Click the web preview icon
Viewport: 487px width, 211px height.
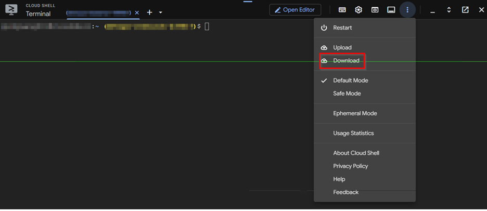click(x=375, y=10)
